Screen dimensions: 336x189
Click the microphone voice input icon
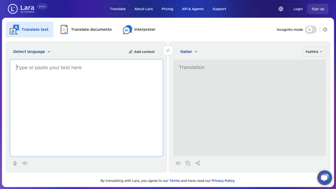[x=15, y=163]
